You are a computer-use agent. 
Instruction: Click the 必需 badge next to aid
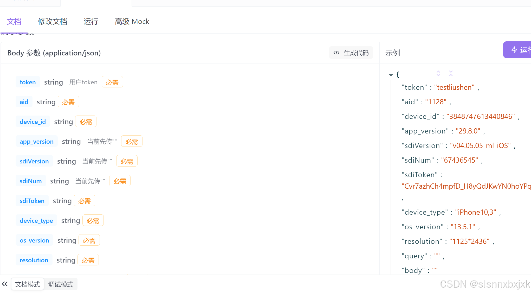coord(68,102)
